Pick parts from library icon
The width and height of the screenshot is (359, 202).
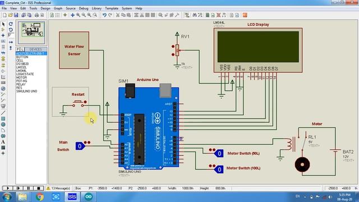tap(160, 15)
